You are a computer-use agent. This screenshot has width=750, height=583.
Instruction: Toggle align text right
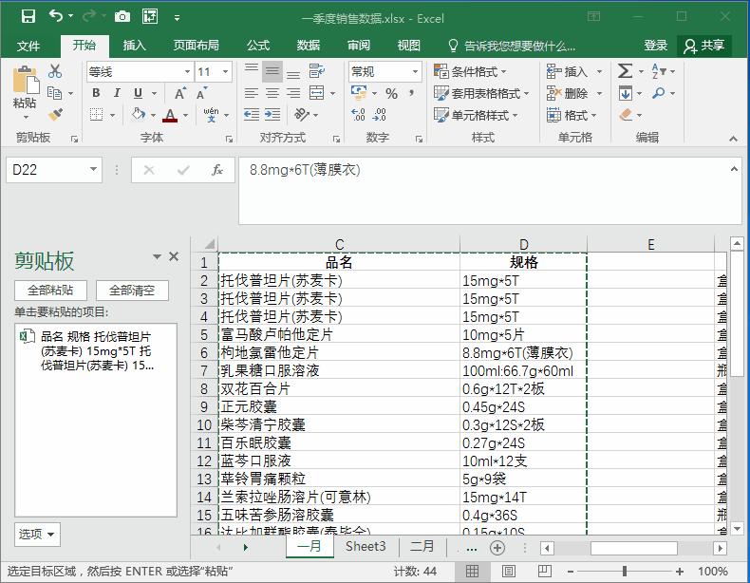[x=293, y=93]
